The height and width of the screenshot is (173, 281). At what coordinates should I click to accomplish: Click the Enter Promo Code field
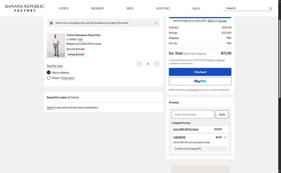pyautogui.click(x=193, y=114)
